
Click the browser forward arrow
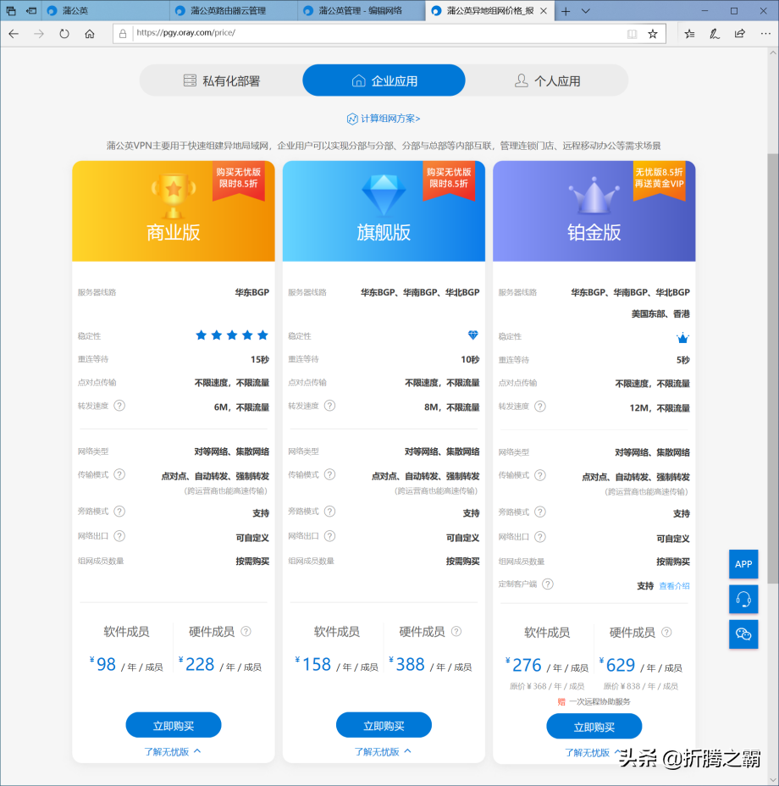(39, 34)
